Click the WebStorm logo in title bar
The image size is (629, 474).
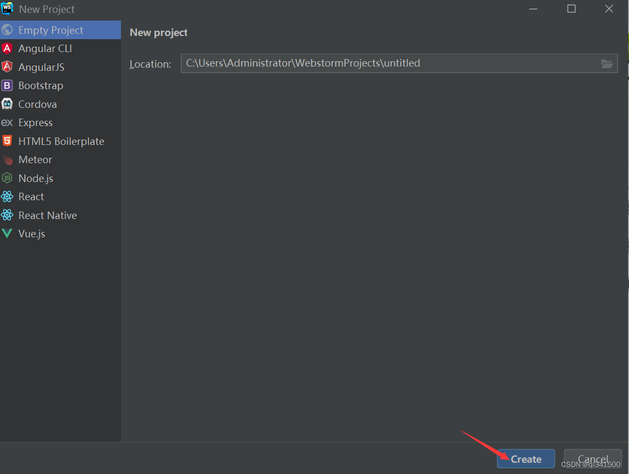pos(7,9)
